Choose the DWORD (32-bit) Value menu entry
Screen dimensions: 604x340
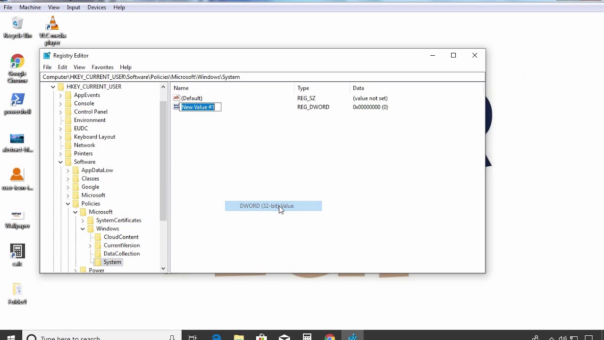click(273, 206)
